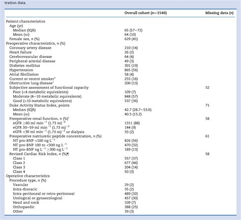Select the missing data value '71'

click(x=207, y=105)
